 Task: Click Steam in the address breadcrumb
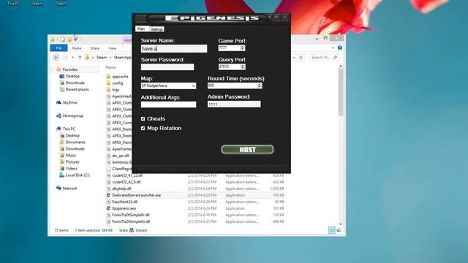pos(102,57)
